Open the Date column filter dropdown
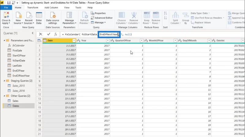 (74, 40)
